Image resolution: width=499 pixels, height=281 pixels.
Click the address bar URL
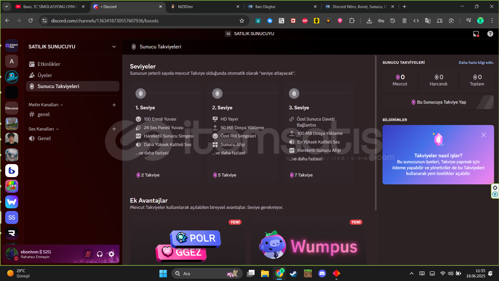(x=105, y=21)
